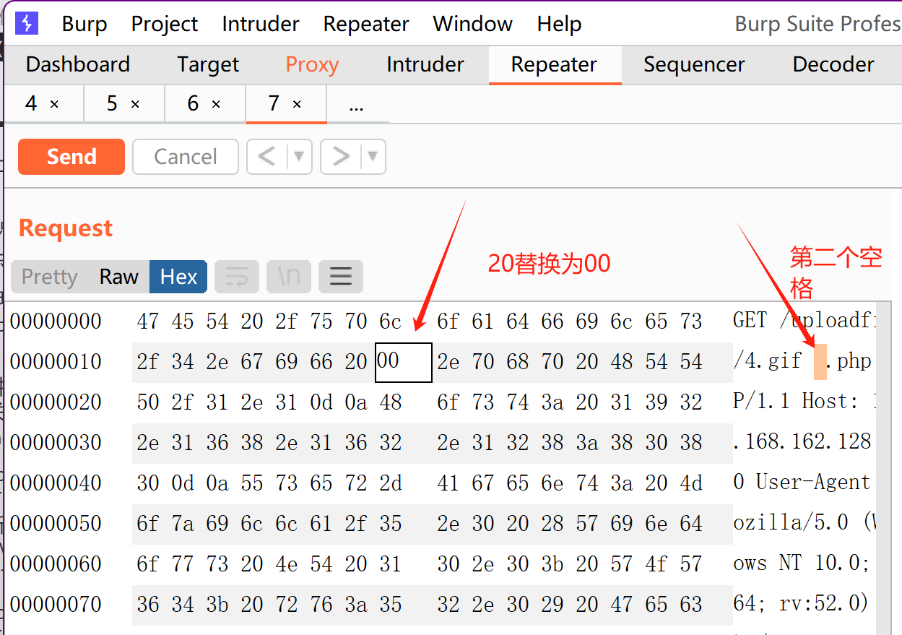Toggle the show non-printable characters \n icon
The height and width of the screenshot is (635, 902).
tap(289, 277)
